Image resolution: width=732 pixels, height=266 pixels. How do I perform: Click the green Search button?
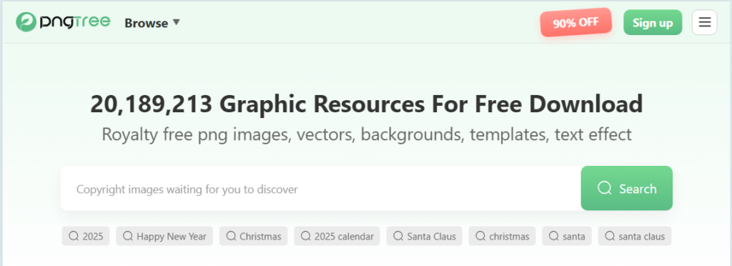tap(626, 189)
